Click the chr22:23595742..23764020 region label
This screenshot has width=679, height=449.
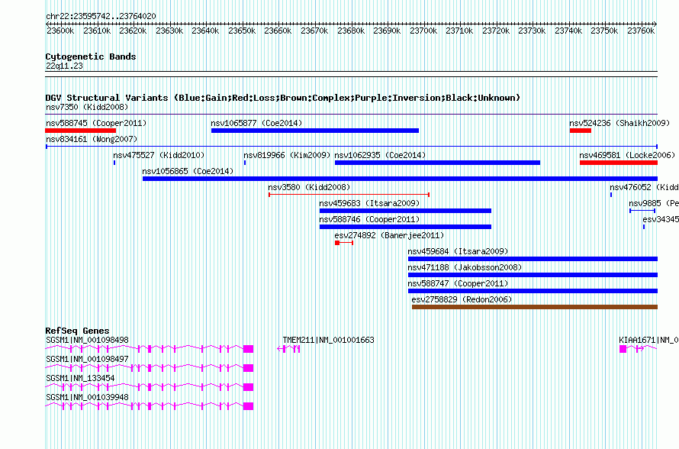[x=101, y=17]
